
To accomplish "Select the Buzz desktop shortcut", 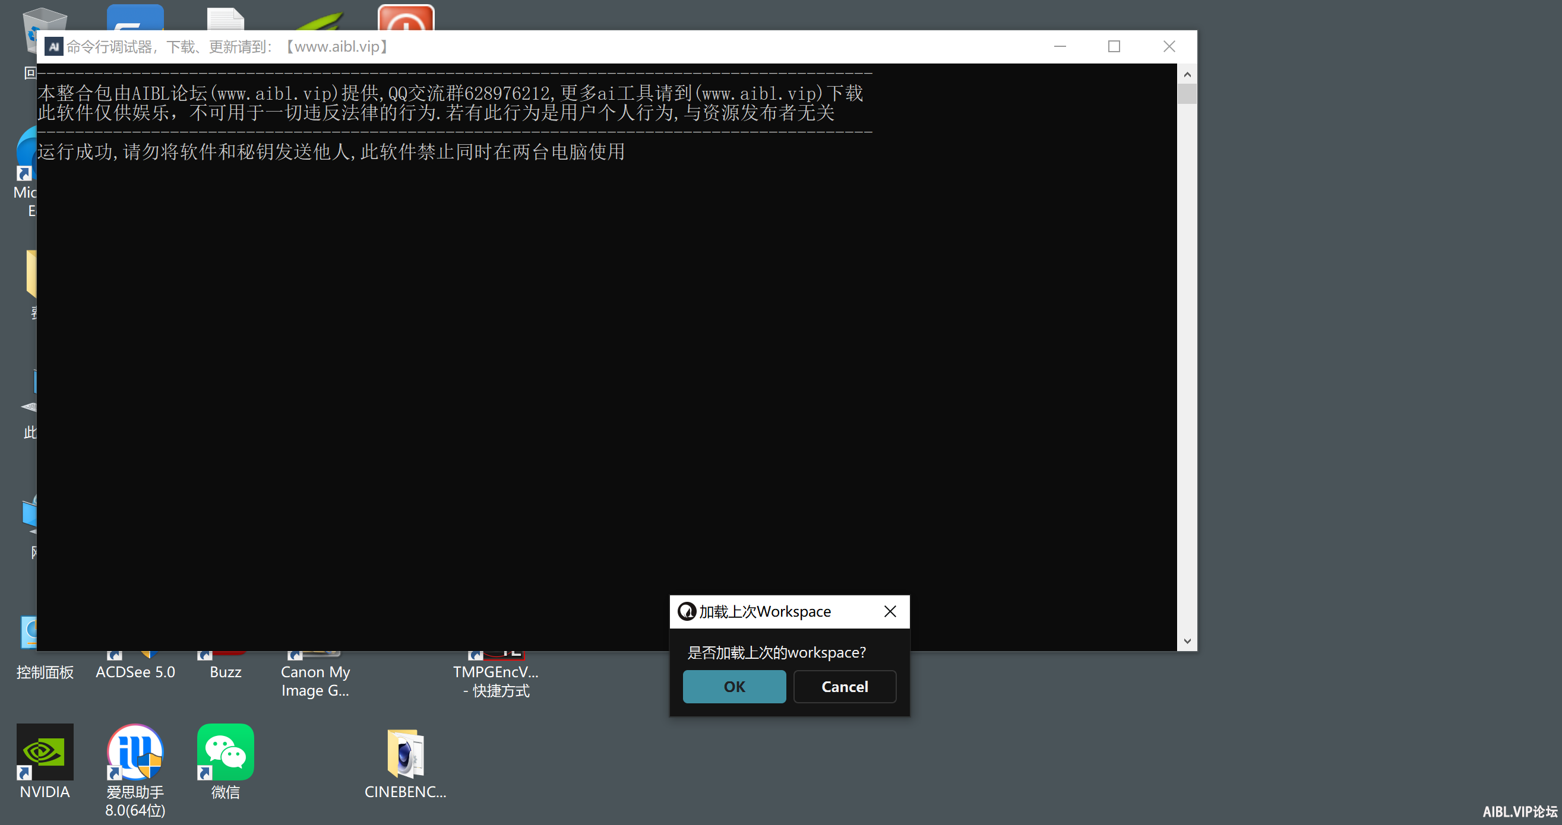I will click(x=226, y=672).
